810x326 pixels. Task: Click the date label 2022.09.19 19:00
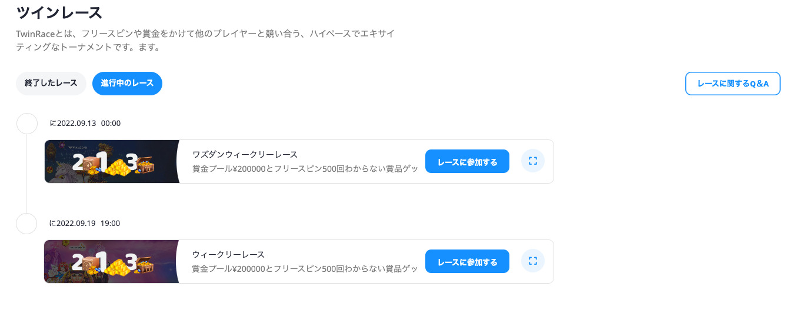coord(85,224)
